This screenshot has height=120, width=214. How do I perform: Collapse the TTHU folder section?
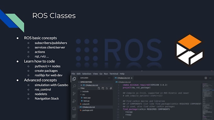[x=79, y=88]
